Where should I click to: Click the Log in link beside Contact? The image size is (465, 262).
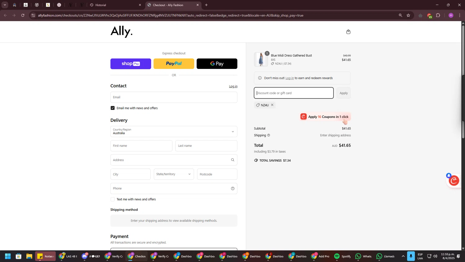tap(233, 86)
